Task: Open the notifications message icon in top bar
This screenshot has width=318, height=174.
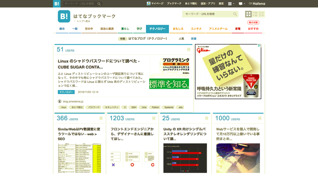Action: tap(241, 4)
